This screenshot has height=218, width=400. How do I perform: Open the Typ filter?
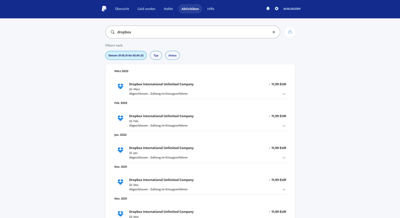point(156,55)
